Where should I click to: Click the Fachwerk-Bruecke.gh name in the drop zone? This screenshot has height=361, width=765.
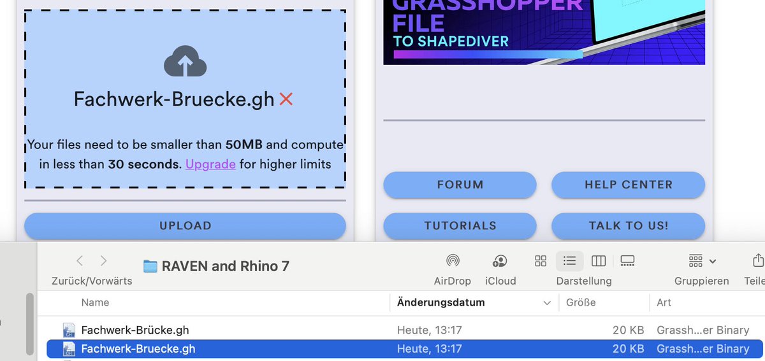point(174,99)
